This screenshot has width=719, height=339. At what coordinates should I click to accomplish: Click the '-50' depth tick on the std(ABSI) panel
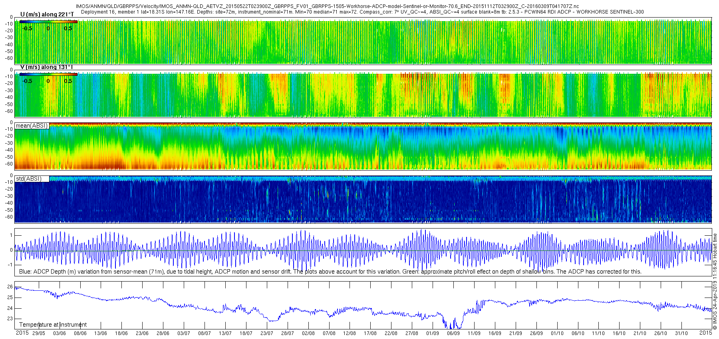tap(9, 210)
